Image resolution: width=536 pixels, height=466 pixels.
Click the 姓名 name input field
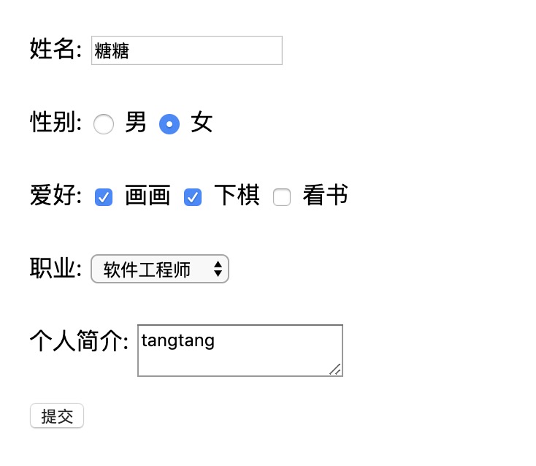[x=186, y=50]
